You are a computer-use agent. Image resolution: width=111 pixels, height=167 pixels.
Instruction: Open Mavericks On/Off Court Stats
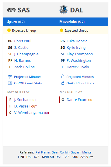click(80, 83)
